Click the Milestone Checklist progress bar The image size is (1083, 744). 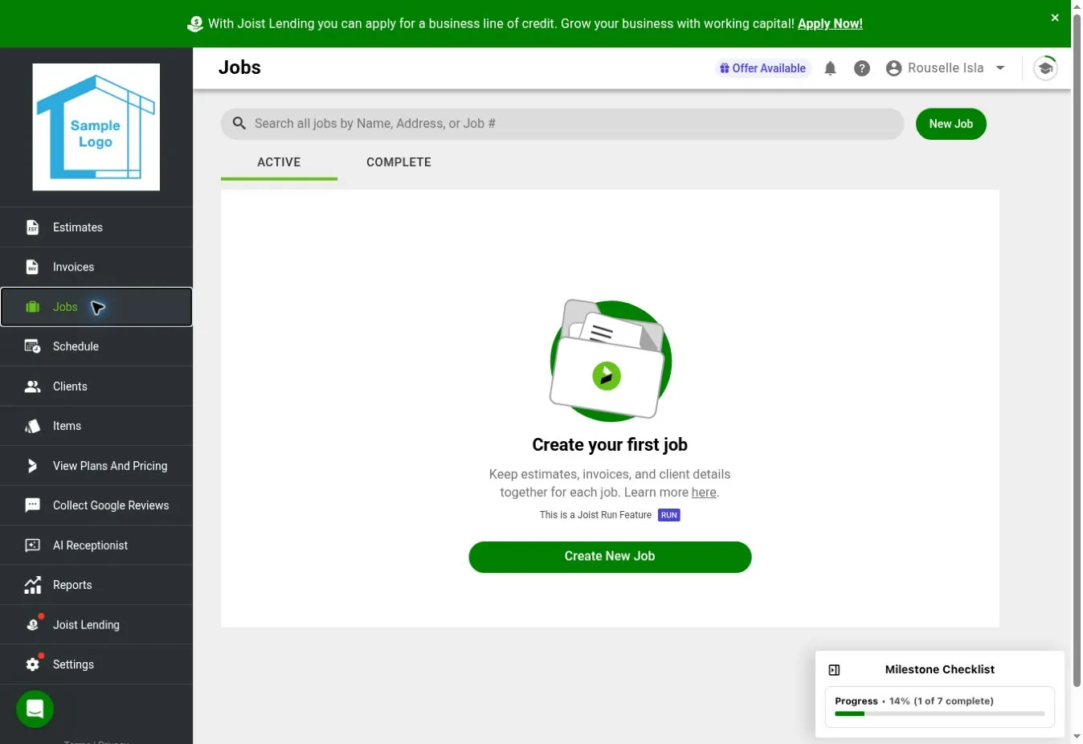940,713
